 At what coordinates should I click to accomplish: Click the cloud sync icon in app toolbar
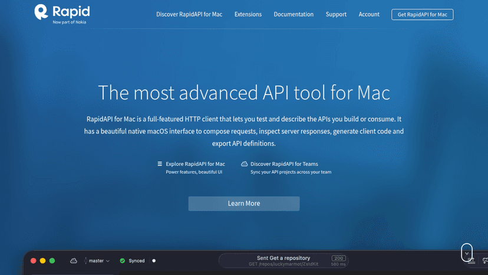pos(74,261)
